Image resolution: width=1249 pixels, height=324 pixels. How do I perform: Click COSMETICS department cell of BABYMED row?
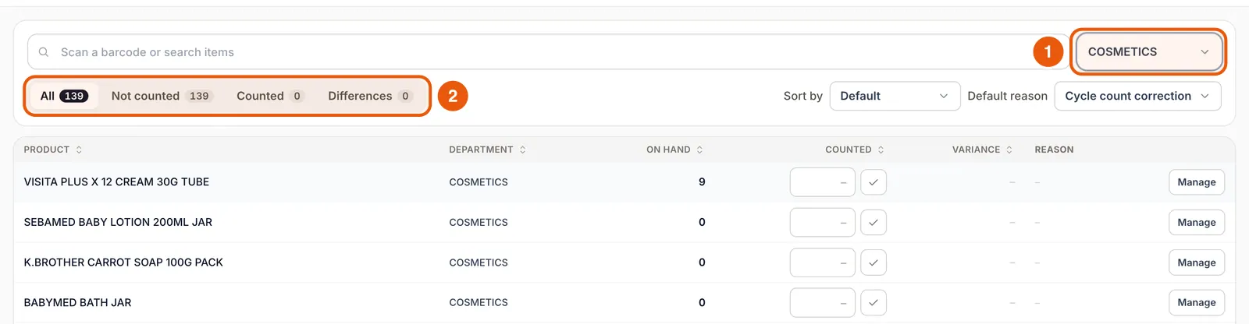click(479, 302)
